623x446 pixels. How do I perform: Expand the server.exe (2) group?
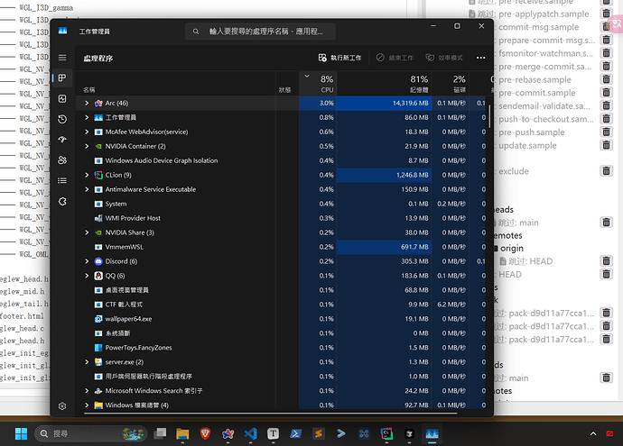click(x=87, y=362)
